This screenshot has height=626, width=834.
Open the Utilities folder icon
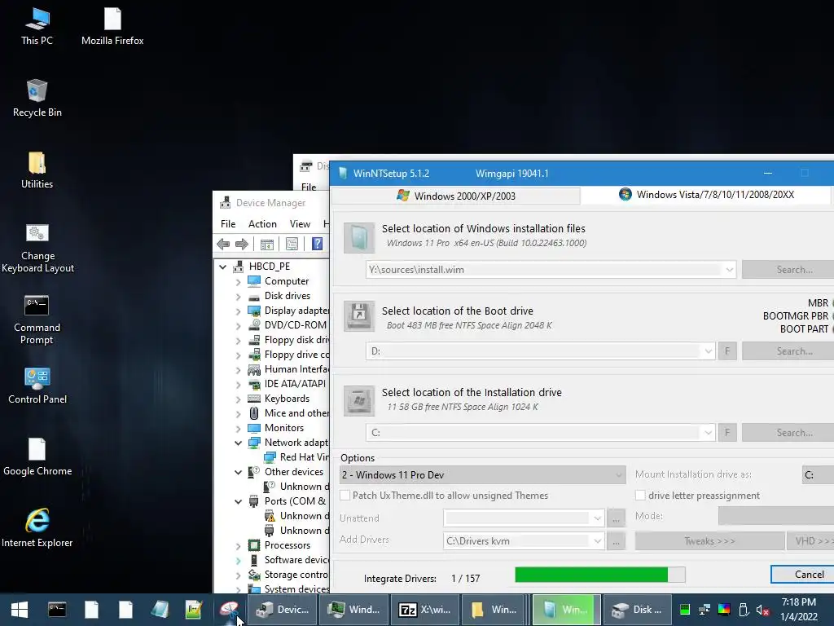coord(37,170)
